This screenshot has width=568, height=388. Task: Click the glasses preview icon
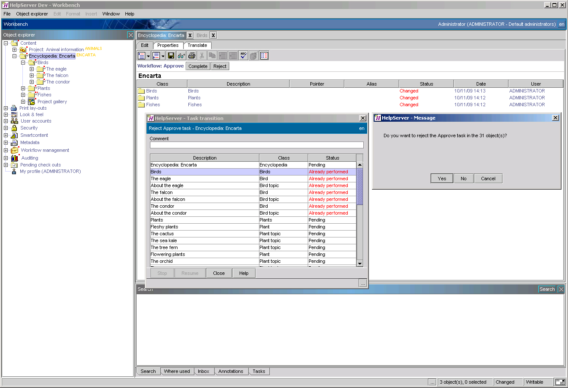click(x=181, y=55)
